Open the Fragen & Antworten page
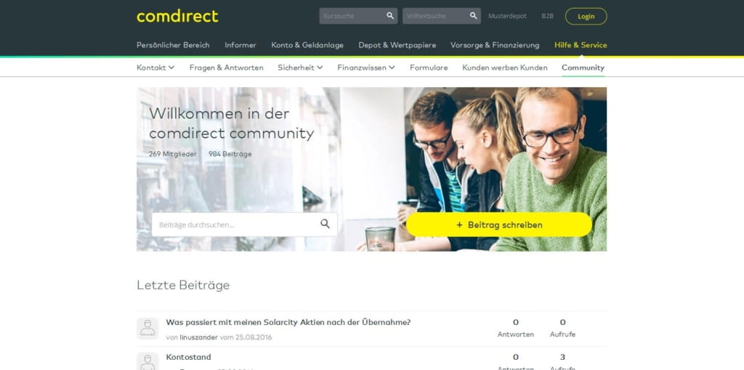The height and width of the screenshot is (370, 744). 227,68
